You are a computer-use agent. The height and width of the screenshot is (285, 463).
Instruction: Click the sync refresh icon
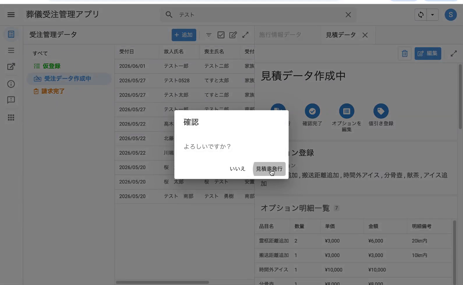(x=421, y=15)
